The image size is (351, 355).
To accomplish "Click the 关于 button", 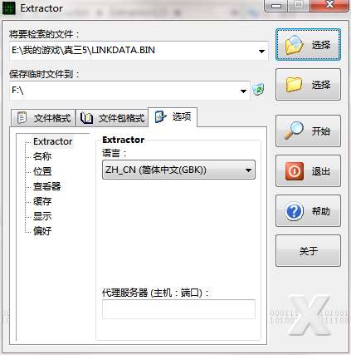I will point(308,251).
